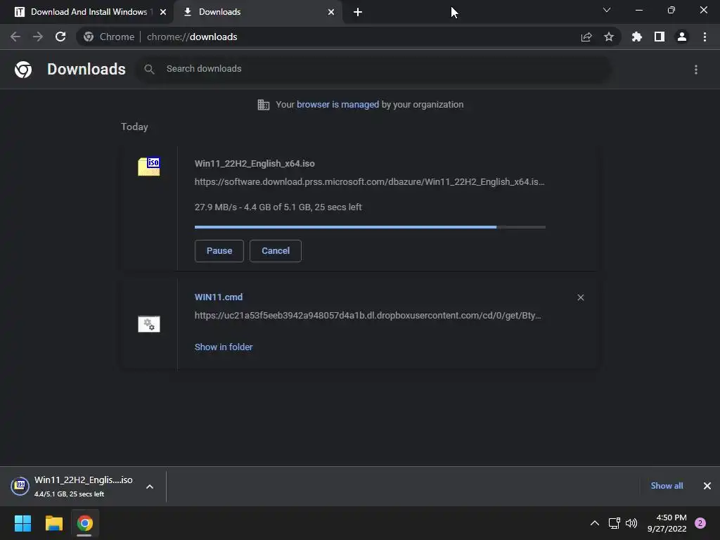Screen dimensions: 720x540
Task: Close the Download And Install Windows tab
Action: pos(163,12)
